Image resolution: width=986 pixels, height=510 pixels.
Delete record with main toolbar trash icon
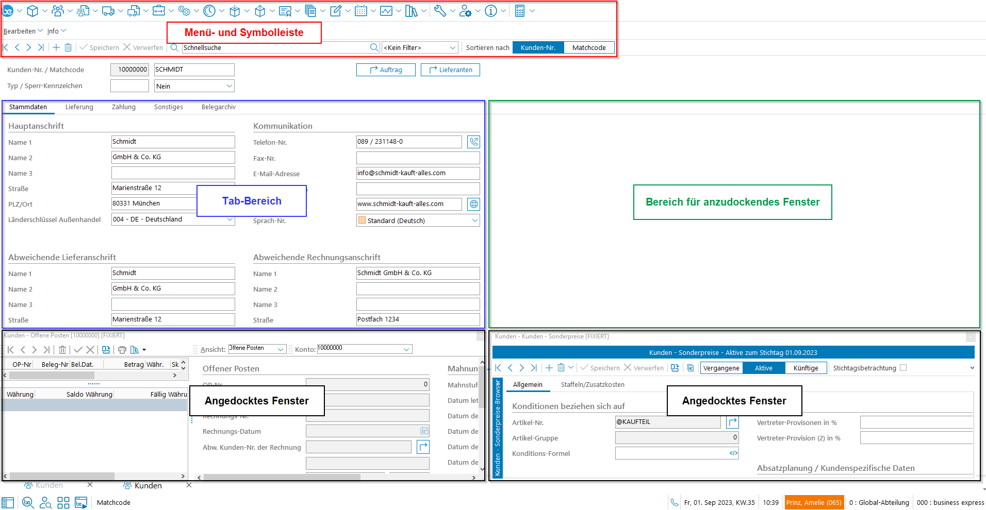[68, 47]
